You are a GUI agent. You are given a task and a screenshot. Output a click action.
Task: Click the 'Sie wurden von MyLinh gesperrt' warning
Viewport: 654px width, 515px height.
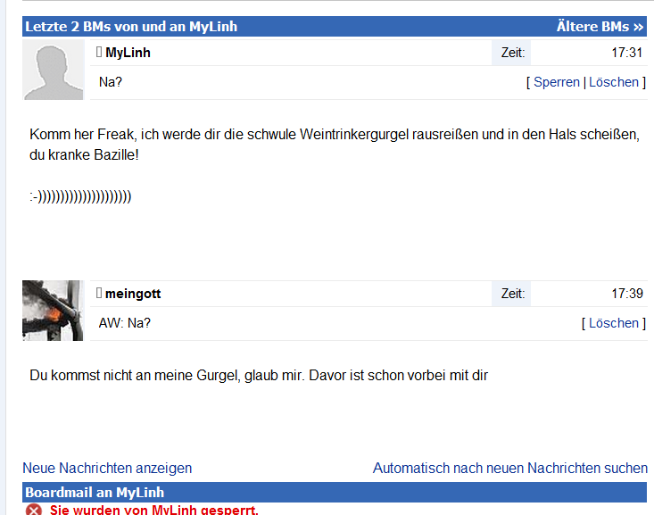[x=153, y=510]
